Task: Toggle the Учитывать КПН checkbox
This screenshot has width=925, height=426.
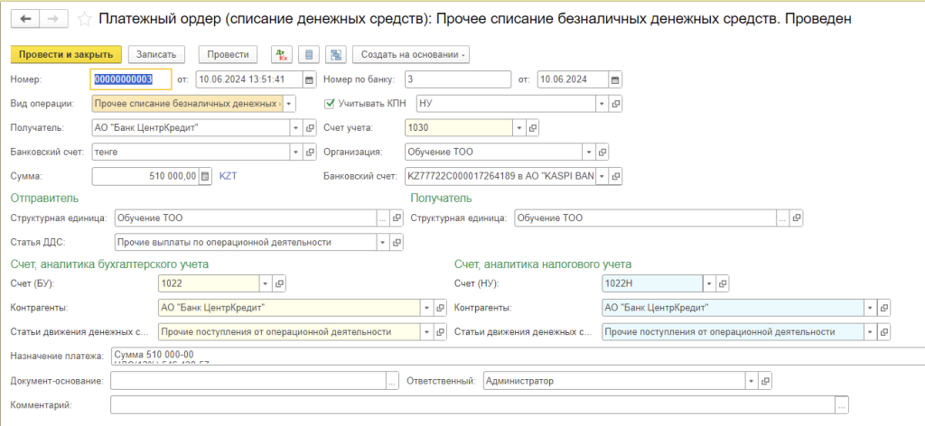Action: 330,104
